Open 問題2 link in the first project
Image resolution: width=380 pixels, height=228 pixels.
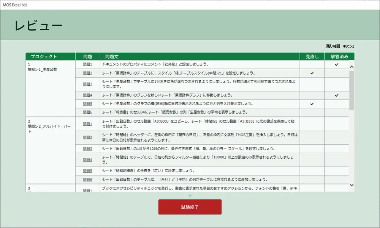coord(88,73)
